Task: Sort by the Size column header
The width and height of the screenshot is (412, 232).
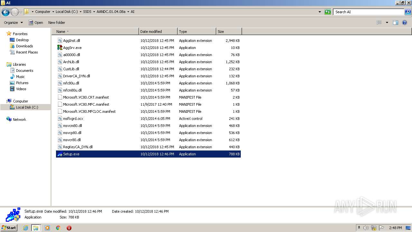Action: [229, 32]
